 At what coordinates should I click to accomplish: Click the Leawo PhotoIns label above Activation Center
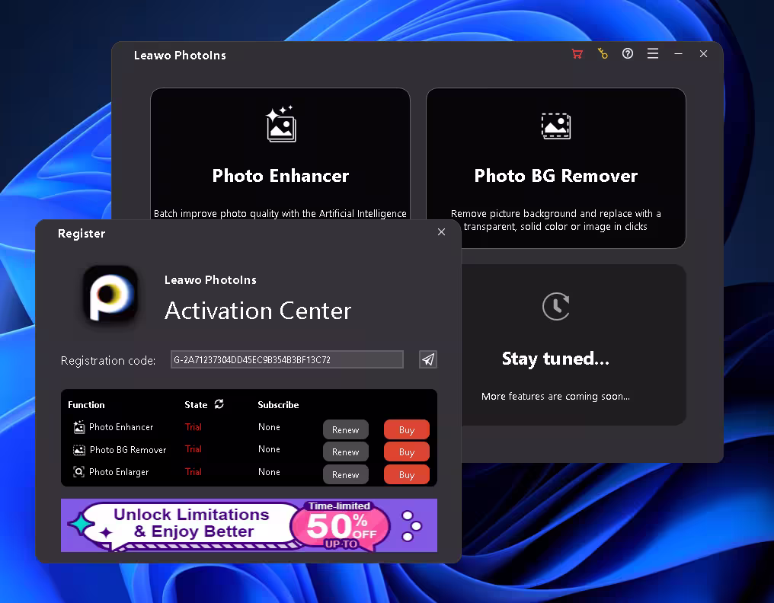(210, 279)
